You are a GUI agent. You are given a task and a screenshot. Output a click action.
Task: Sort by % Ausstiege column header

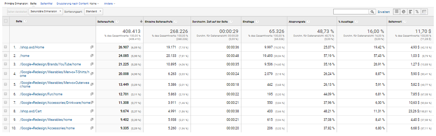pos(346,21)
